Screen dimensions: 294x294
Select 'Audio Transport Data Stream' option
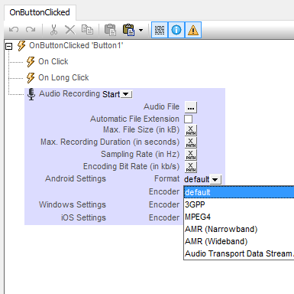(x=239, y=253)
